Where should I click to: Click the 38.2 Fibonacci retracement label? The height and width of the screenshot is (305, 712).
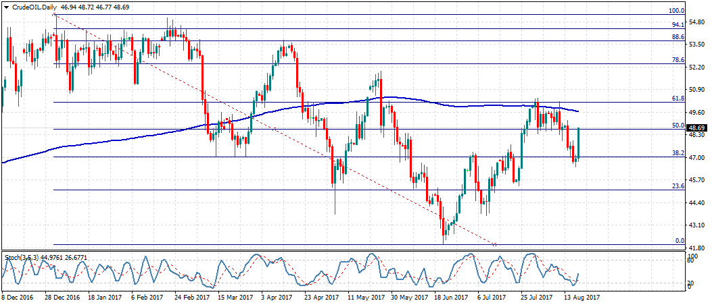[x=678, y=153]
